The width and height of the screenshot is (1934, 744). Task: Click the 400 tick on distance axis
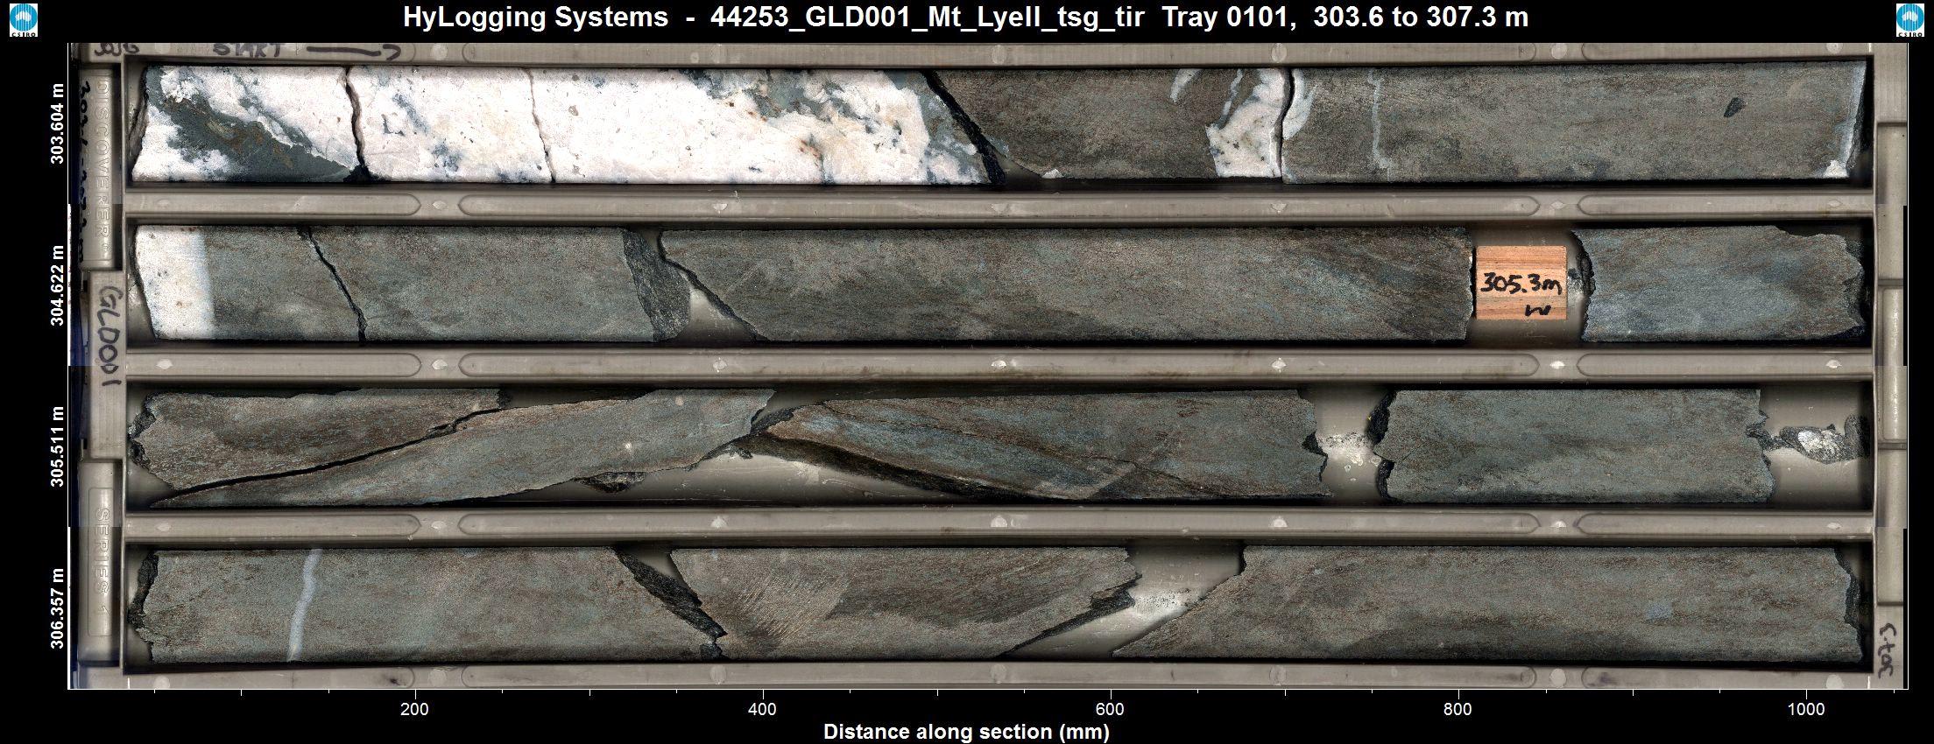[762, 709]
